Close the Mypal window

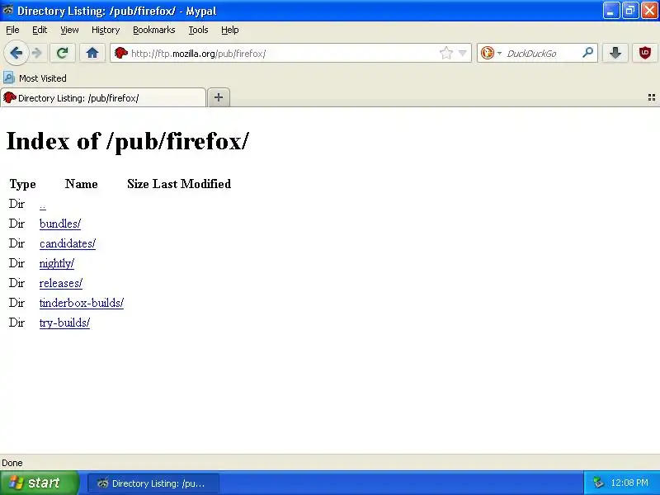(649, 11)
